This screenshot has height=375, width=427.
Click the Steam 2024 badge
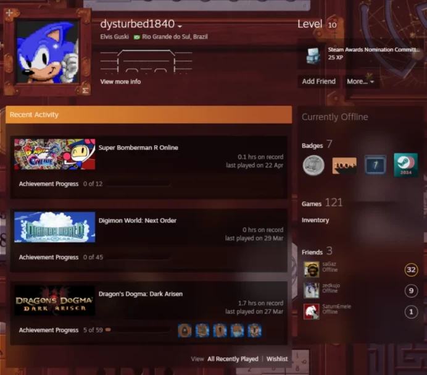pyautogui.click(x=406, y=165)
